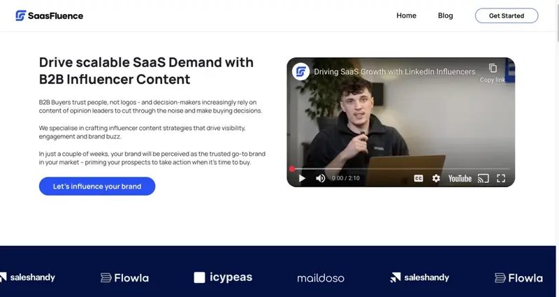Play the YouTube video
The height and width of the screenshot is (297, 559).
[x=302, y=178]
